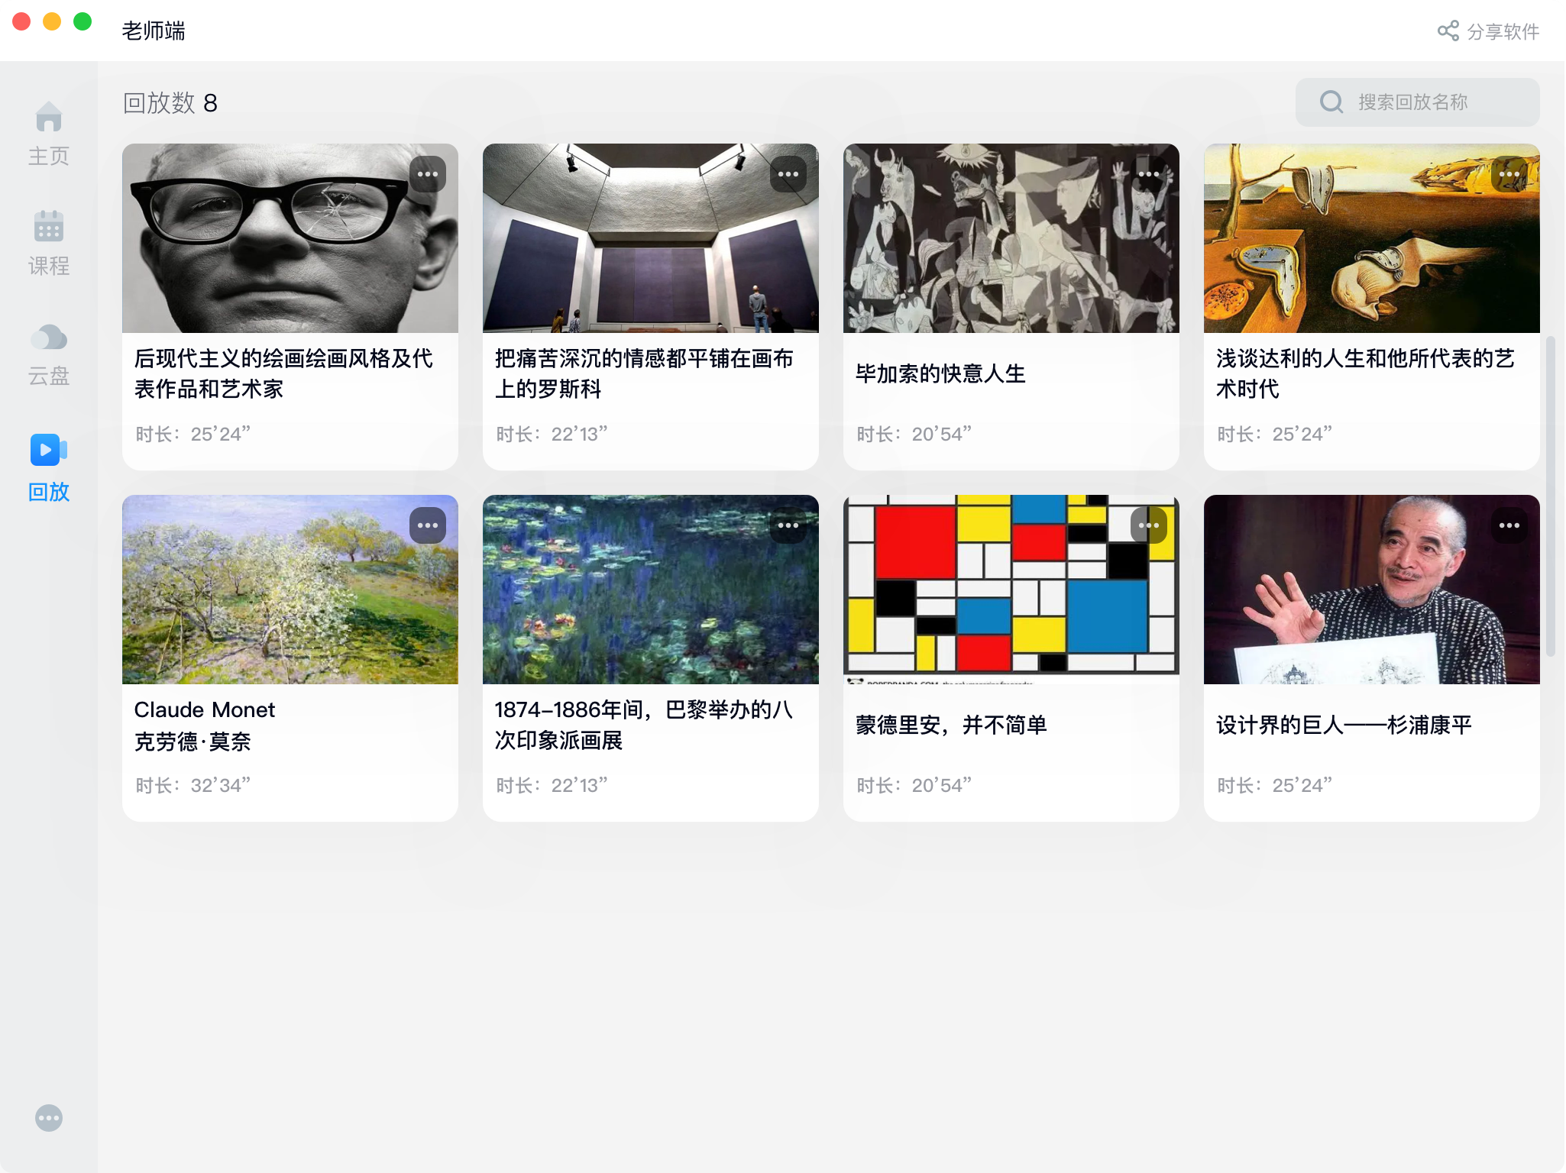Open more options on 后现代主义 card

click(x=428, y=175)
